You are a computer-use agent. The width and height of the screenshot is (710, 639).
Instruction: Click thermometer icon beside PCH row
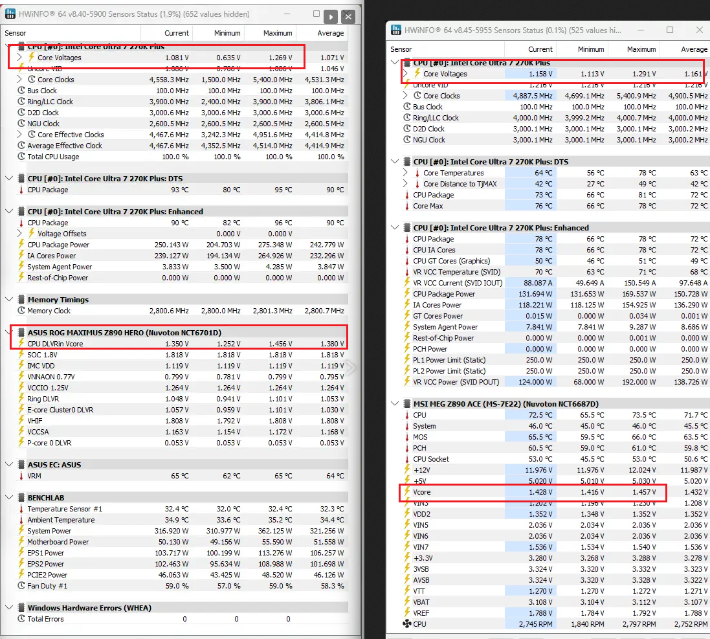pos(407,448)
